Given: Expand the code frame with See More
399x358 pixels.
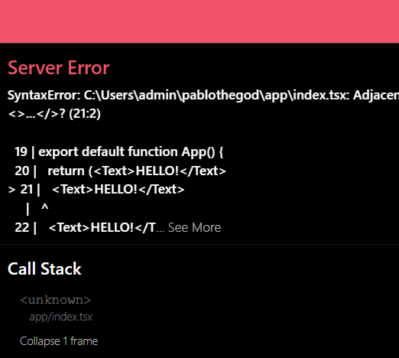Looking at the screenshot, I should [194, 227].
